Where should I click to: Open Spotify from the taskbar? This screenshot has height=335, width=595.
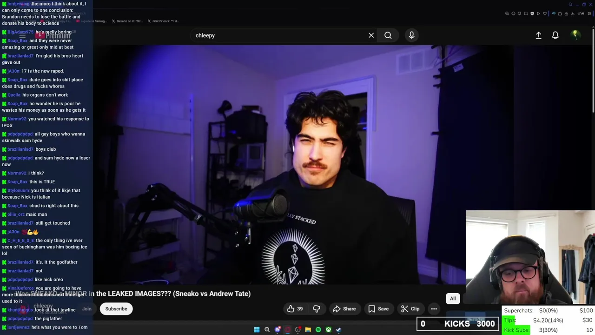pos(318,329)
